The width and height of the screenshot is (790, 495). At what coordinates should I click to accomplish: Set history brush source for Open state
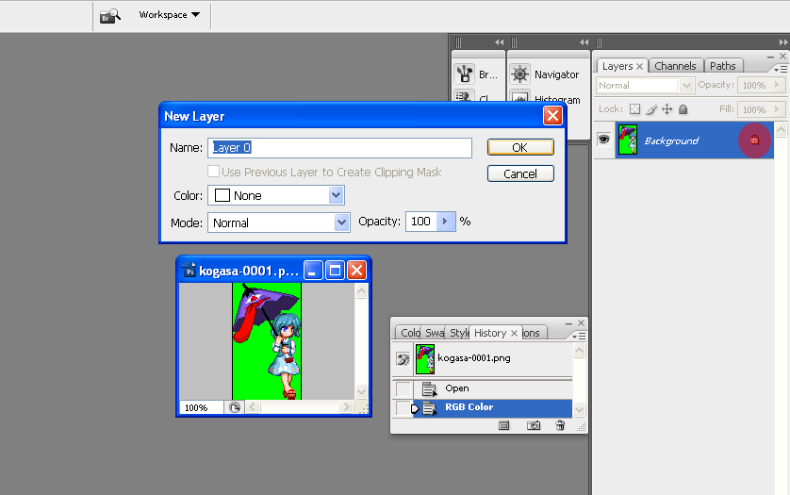(403, 388)
